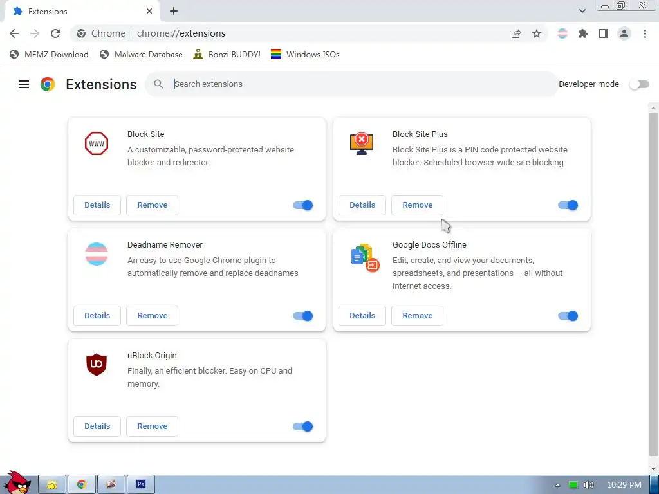Select the Extensions browser tab

(x=82, y=12)
